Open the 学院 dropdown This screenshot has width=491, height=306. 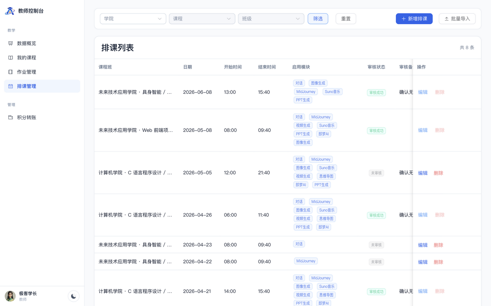133,19
